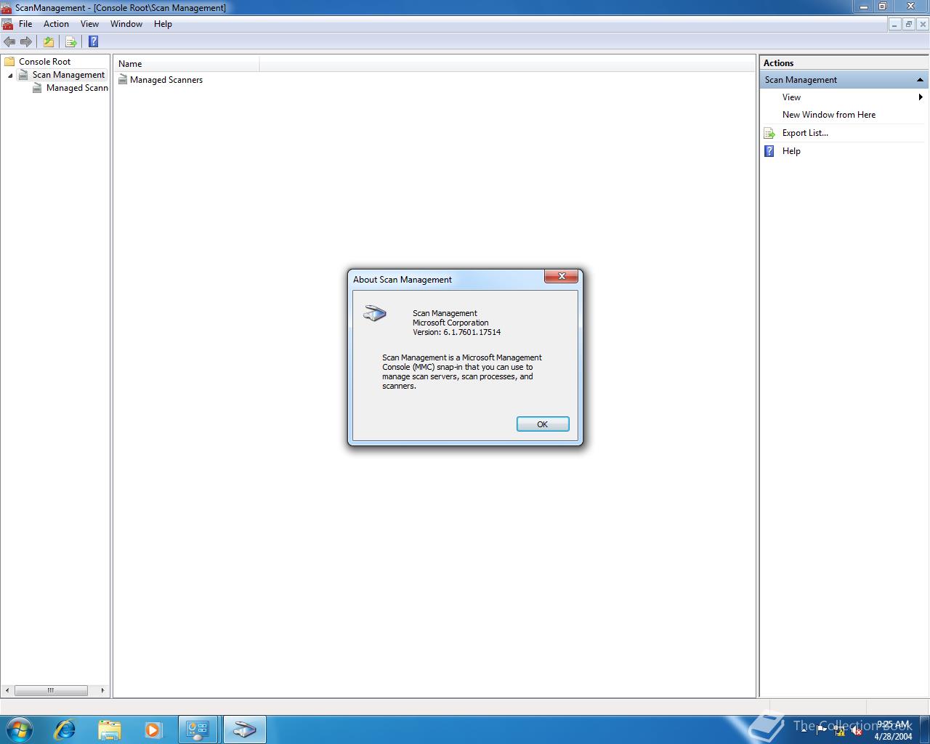Click the network warning tray icon
The image size is (930, 744).
839,731
